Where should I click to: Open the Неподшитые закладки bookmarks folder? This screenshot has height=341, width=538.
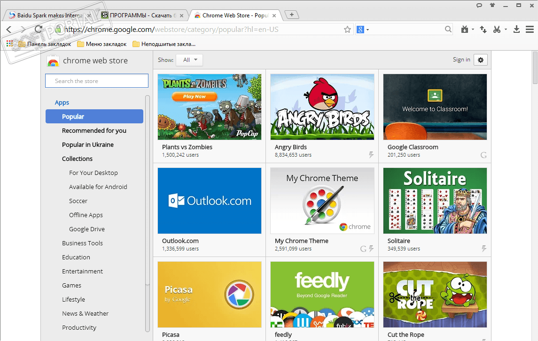(164, 44)
